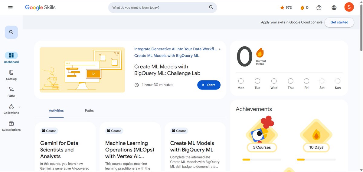
Task: Click Apply your skills in Google Cloud console text
Action: tap(292, 22)
